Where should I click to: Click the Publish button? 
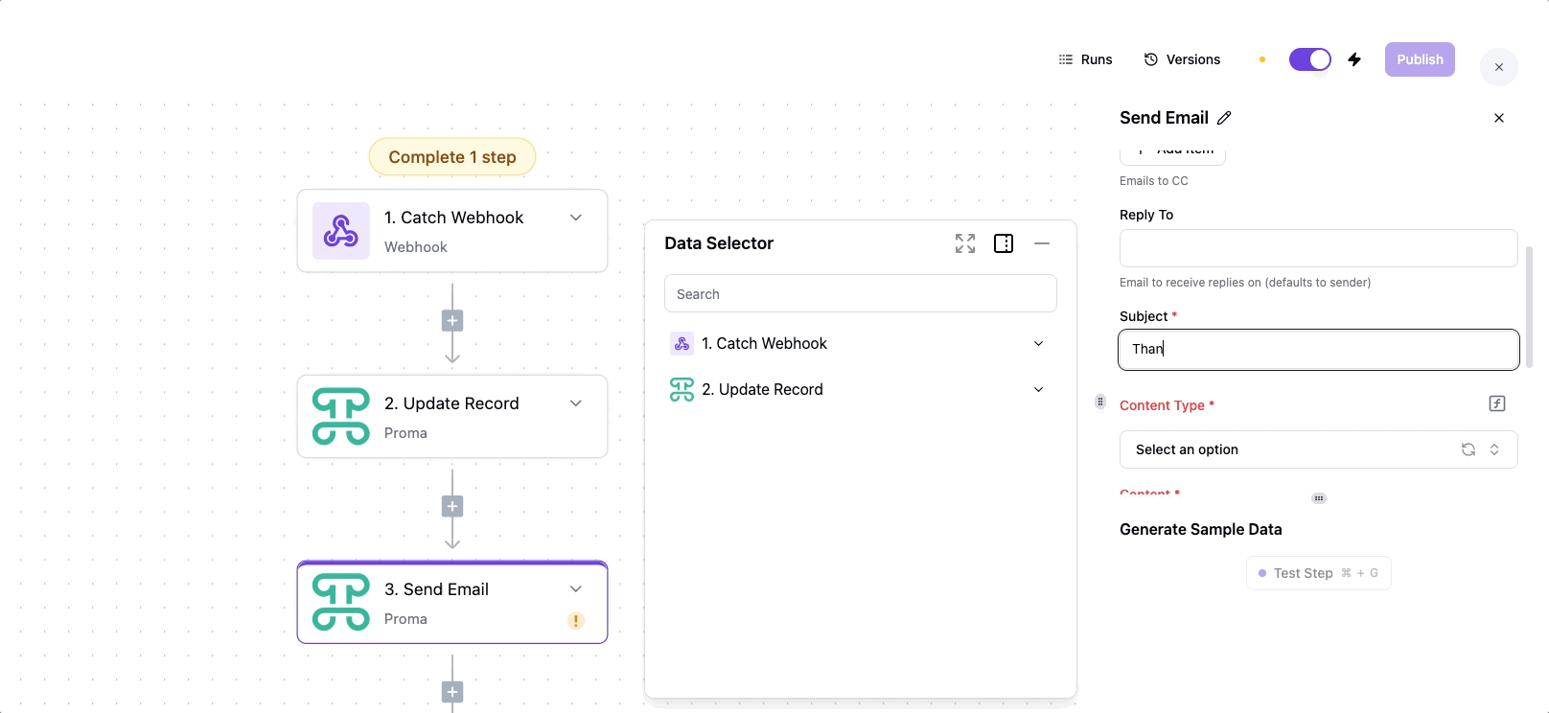[x=1420, y=59]
